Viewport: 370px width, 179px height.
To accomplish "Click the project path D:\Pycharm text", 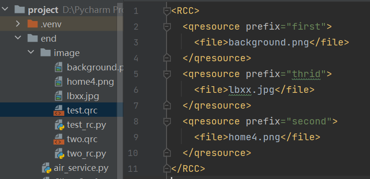I will tap(93, 10).
